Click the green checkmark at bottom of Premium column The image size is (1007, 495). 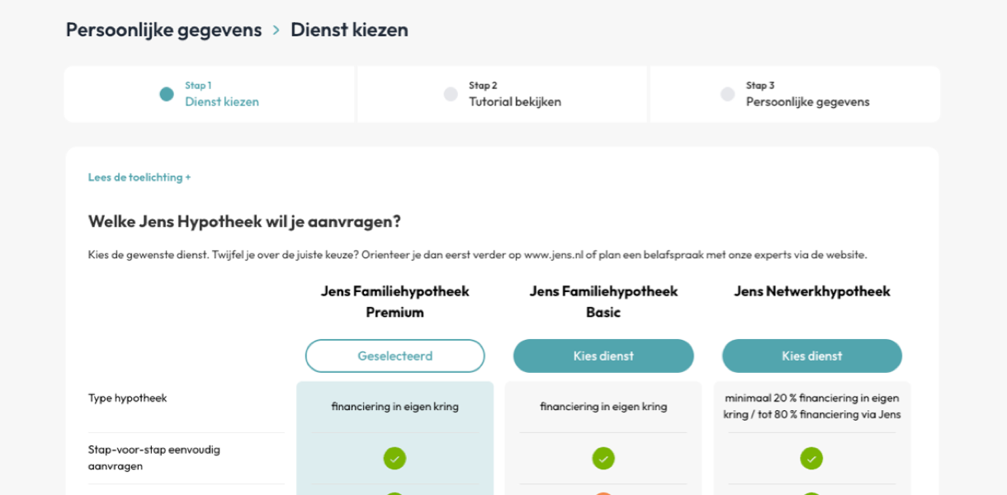click(x=395, y=493)
